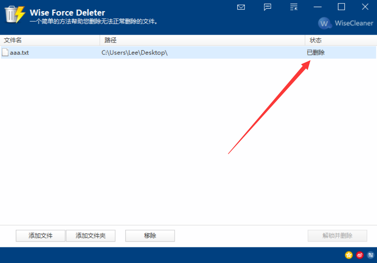Click the Wise Force Deleter trash logo
377x263 pixels.
(x=15, y=14)
